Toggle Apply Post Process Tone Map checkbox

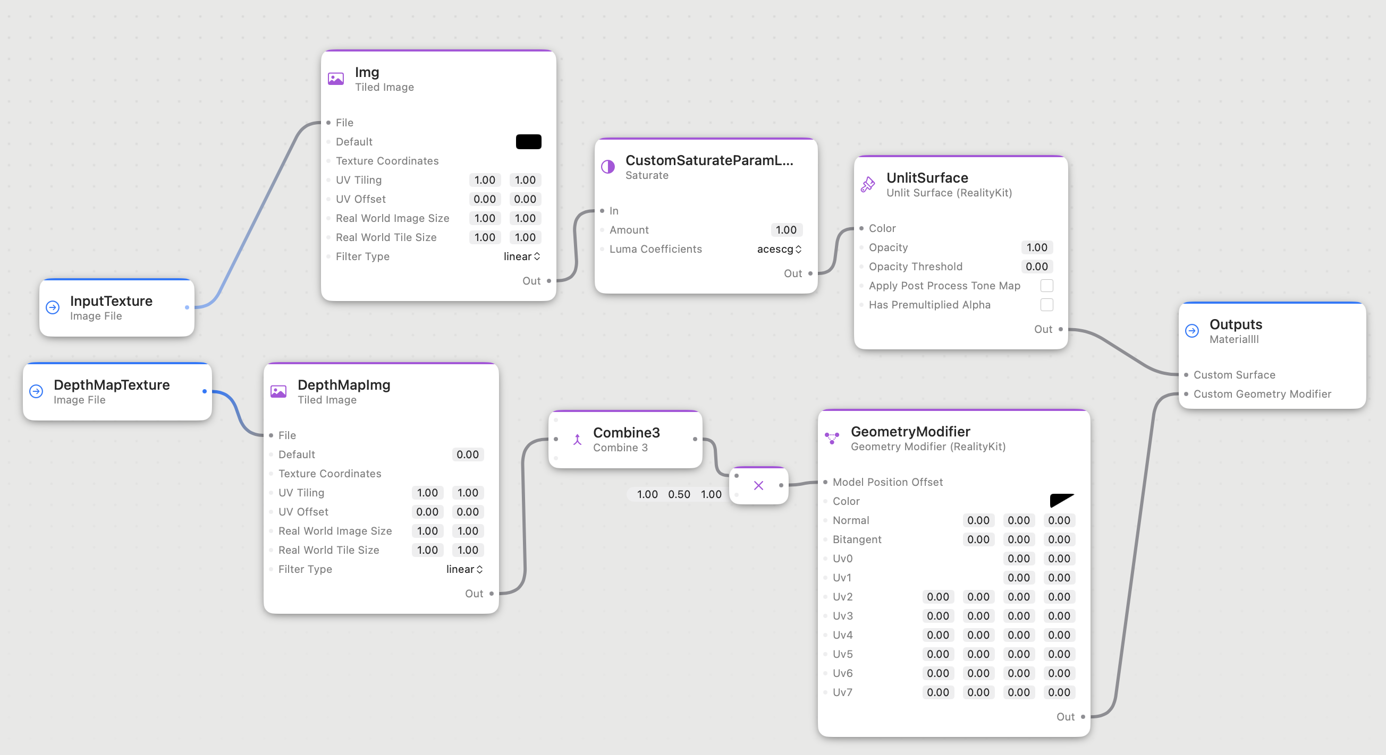click(1046, 285)
